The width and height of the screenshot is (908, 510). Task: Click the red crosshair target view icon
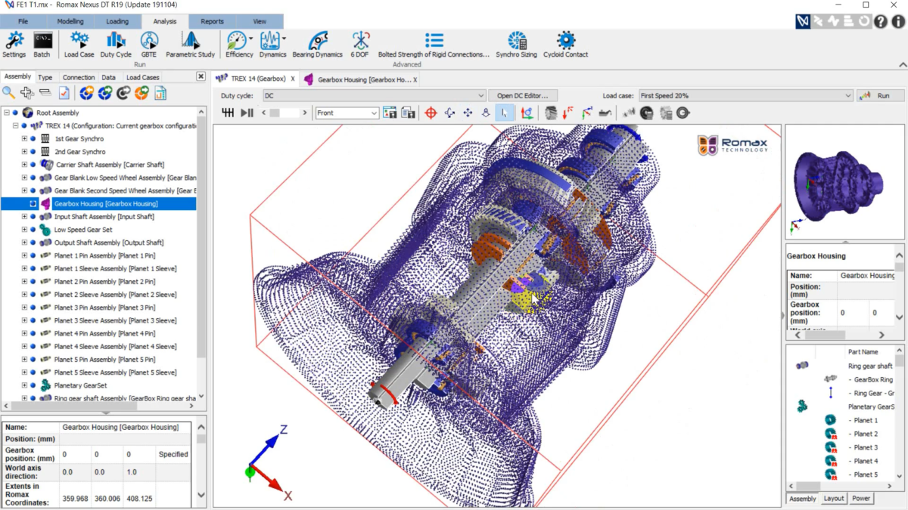431,113
